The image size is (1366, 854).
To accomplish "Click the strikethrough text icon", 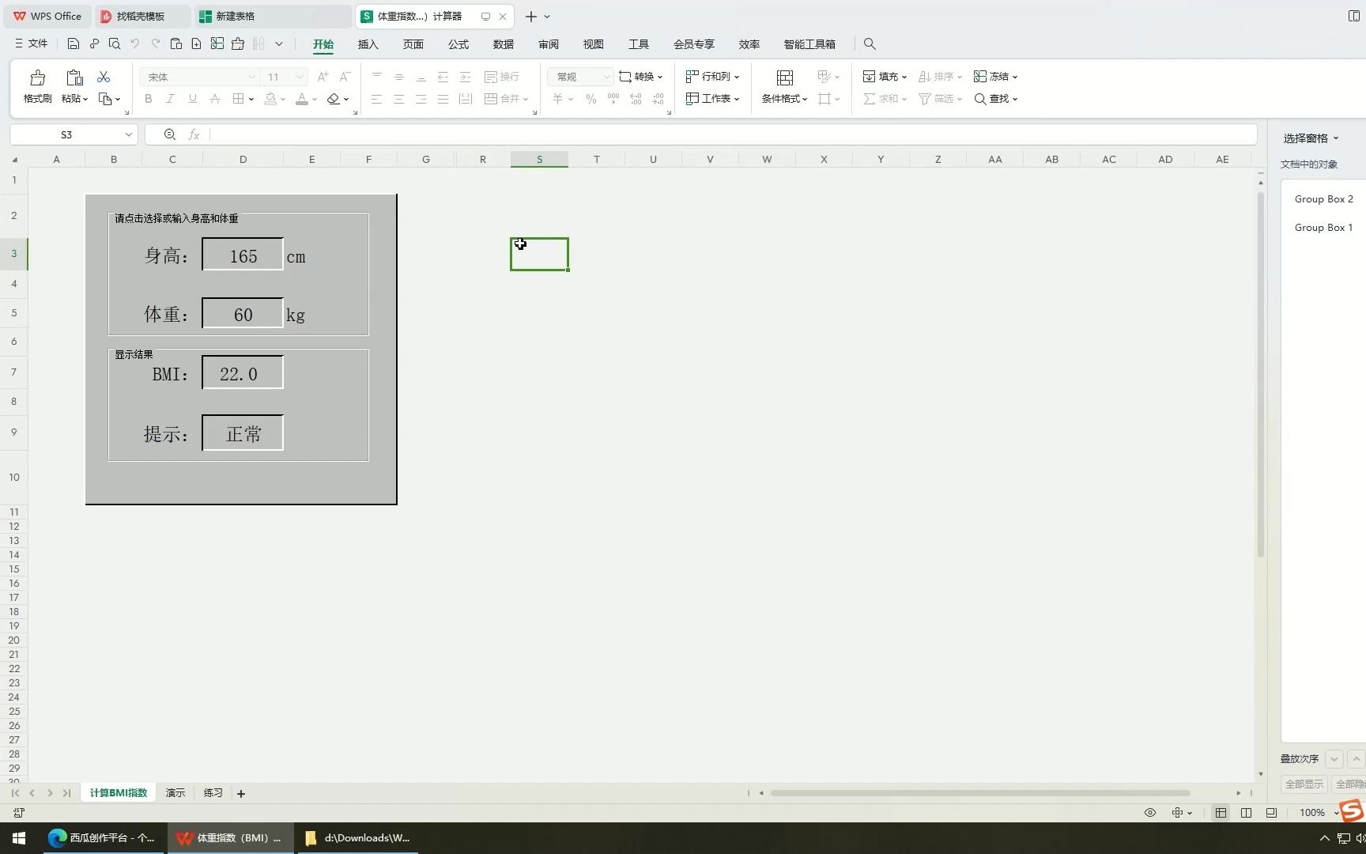I will point(215,99).
